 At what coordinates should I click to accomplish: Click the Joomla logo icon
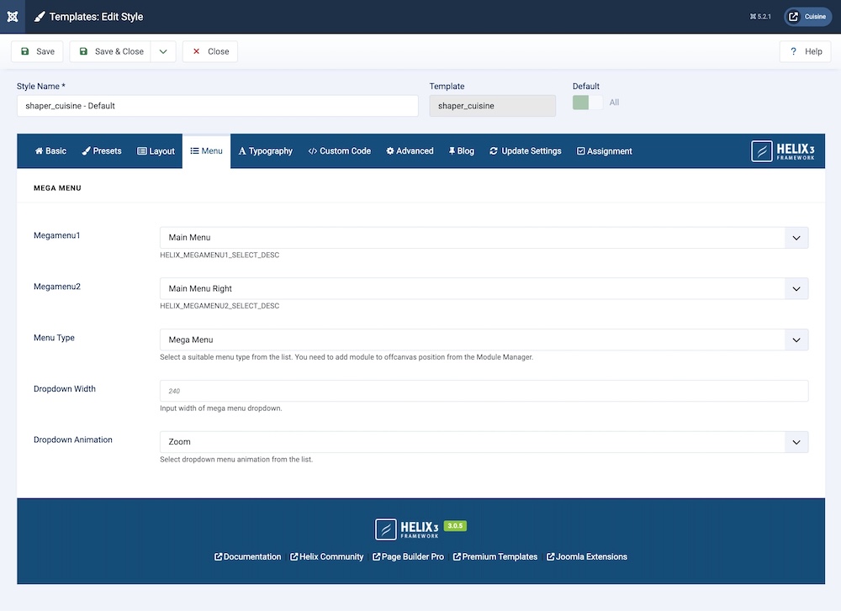tap(12, 17)
